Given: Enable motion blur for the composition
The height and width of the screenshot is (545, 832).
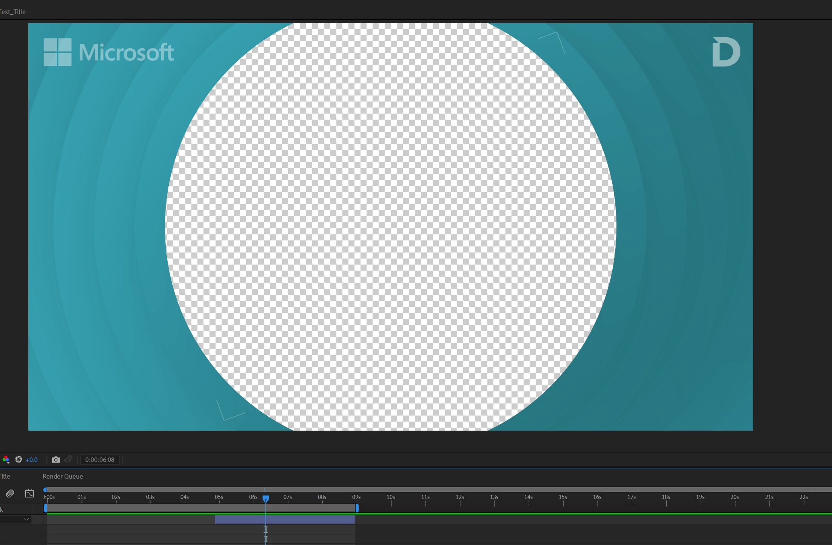Looking at the screenshot, I should tap(10, 494).
